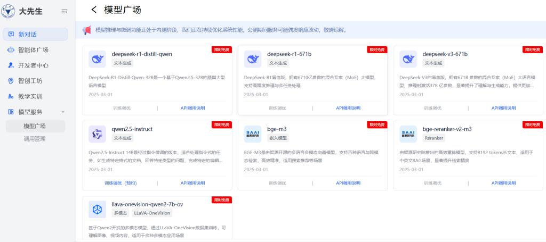Select 调用管理 submenu item
The width and height of the screenshot is (546, 242).
point(35,139)
